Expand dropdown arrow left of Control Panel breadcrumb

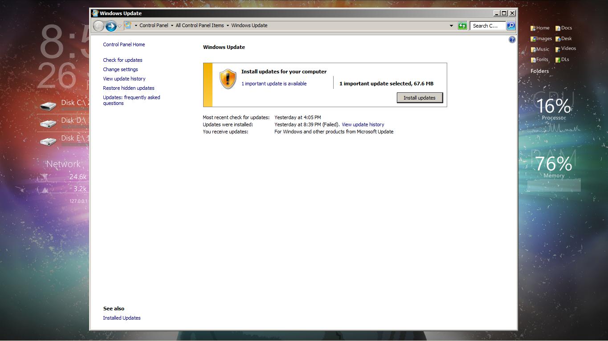136,26
